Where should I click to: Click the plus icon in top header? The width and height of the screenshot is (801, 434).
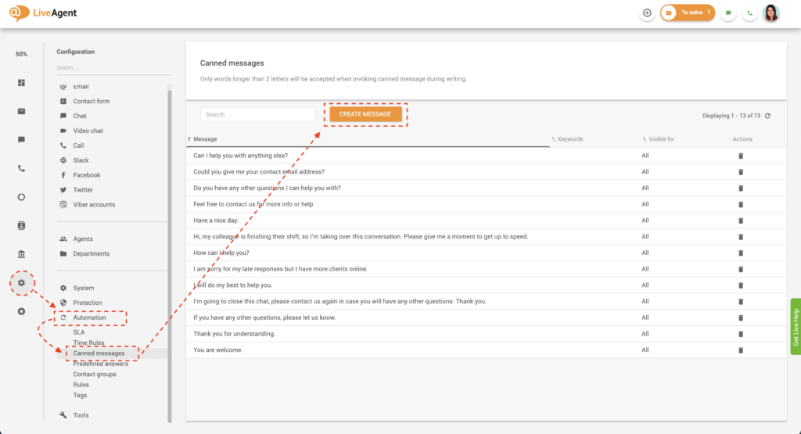pyautogui.click(x=647, y=13)
